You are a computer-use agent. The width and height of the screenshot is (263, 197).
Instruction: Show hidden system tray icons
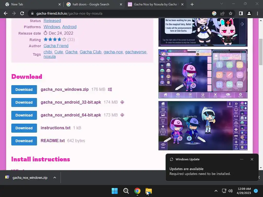tap(216, 191)
